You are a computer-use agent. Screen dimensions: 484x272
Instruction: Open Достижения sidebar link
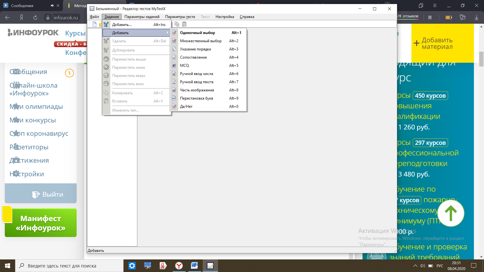[x=29, y=160]
